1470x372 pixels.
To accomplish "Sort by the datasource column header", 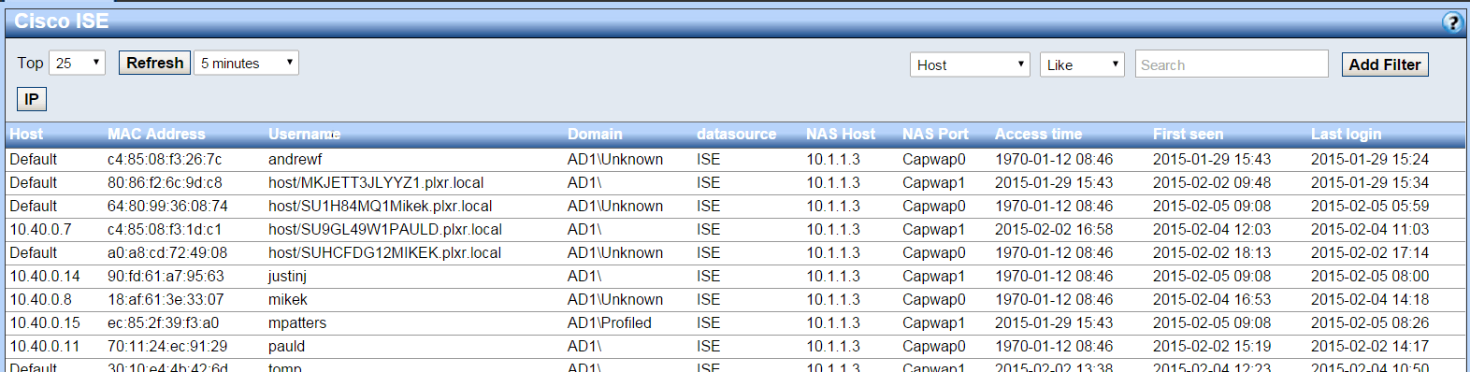I will pos(736,134).
